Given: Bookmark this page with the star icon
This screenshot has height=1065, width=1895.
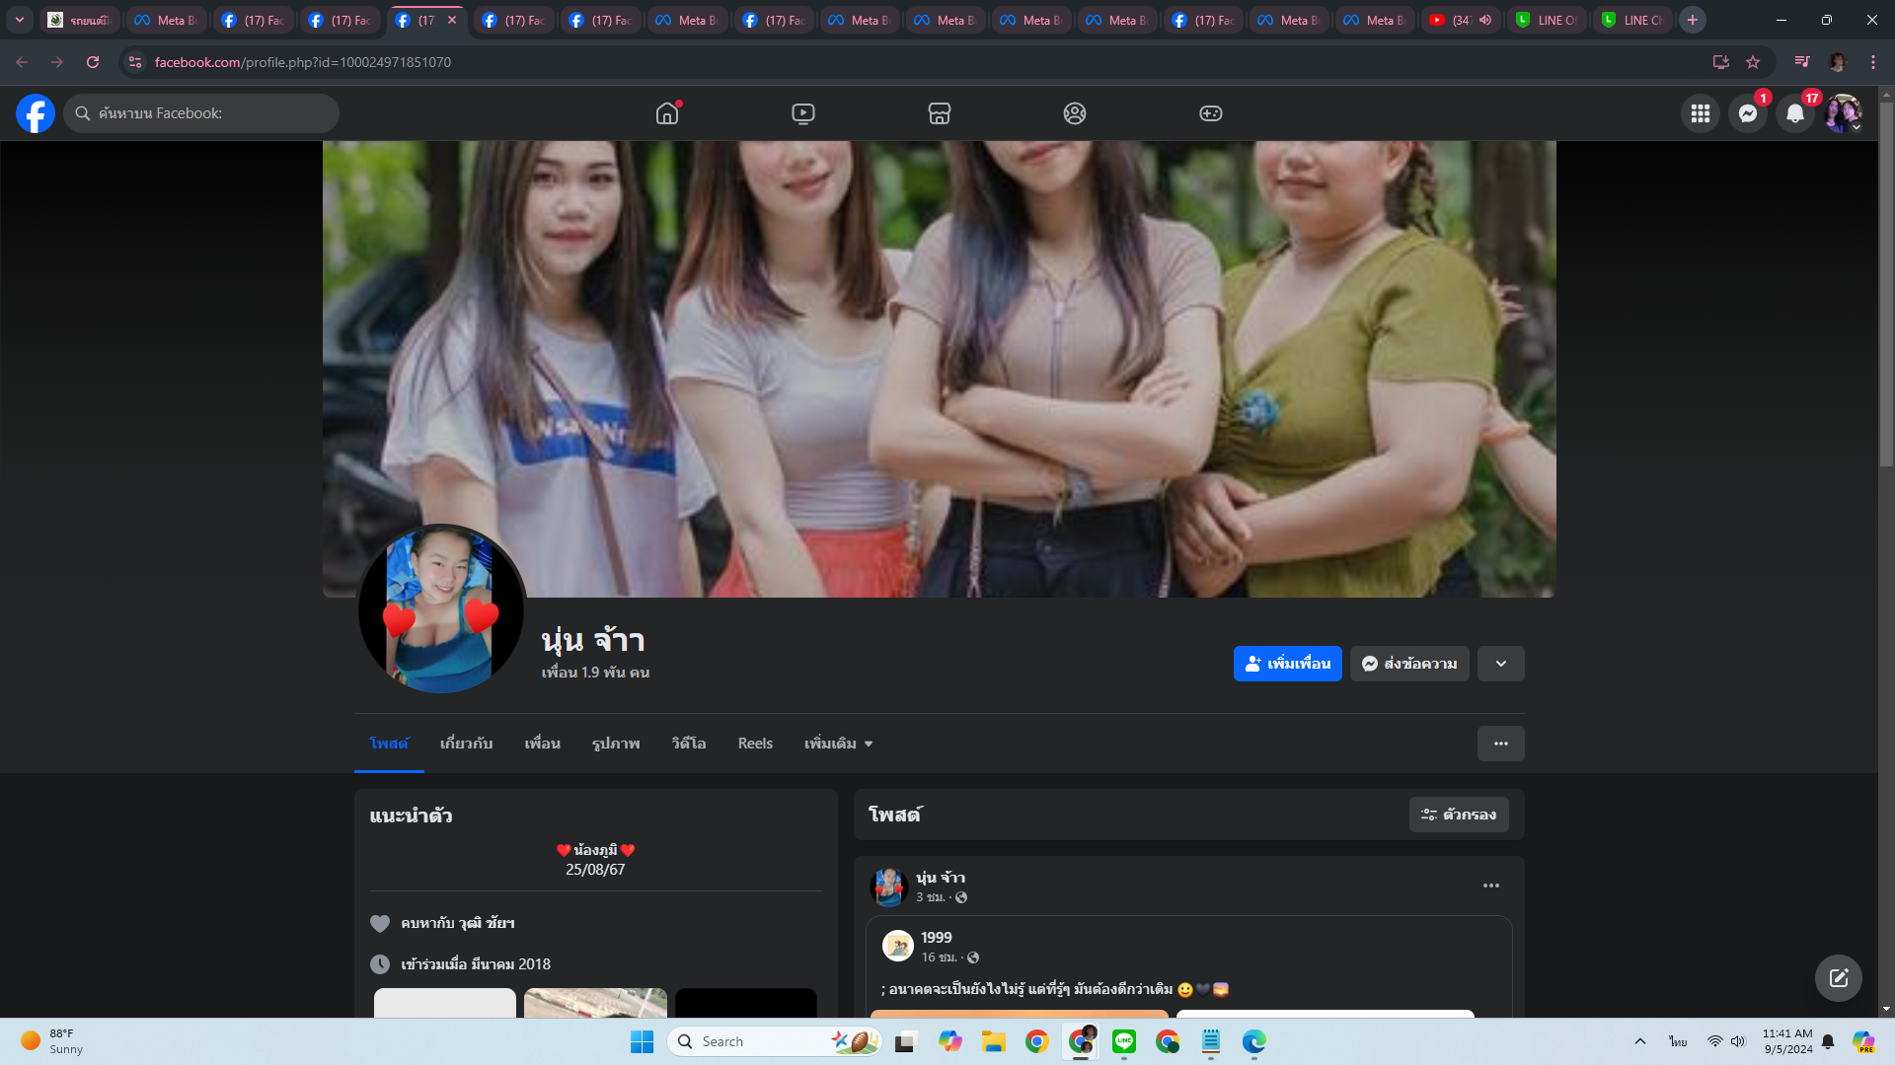Looking at the screenshot, I should [1753, 62].
